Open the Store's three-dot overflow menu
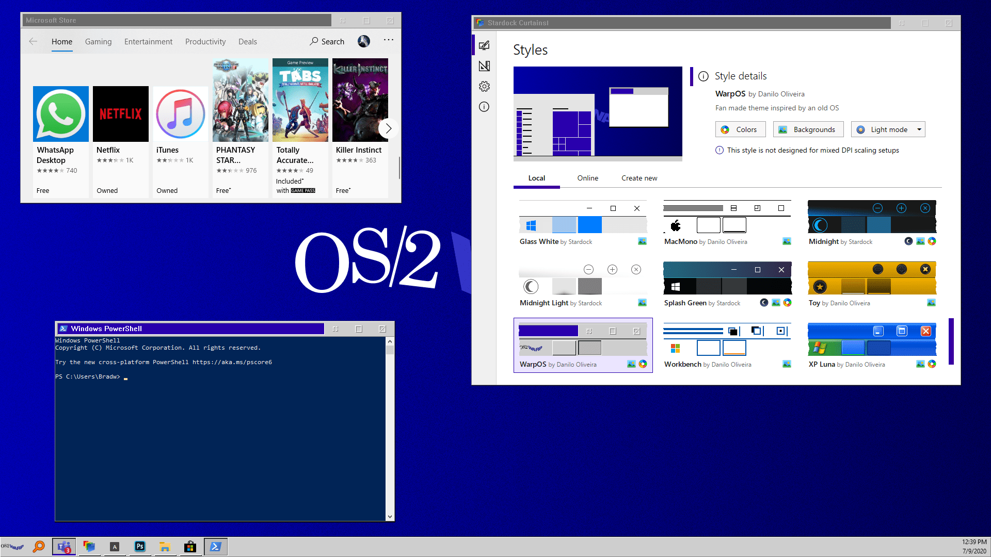Image resolution: width=991 pixels, height=557 pixels. click(x=388, y=40)
